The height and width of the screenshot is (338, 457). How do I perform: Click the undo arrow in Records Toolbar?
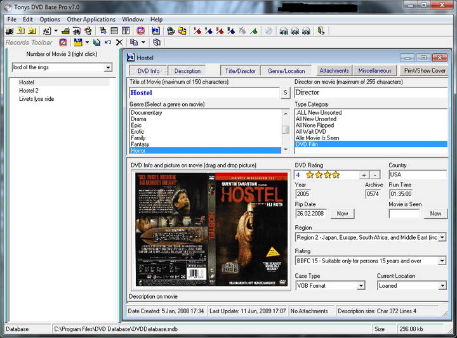coord(108,42)
